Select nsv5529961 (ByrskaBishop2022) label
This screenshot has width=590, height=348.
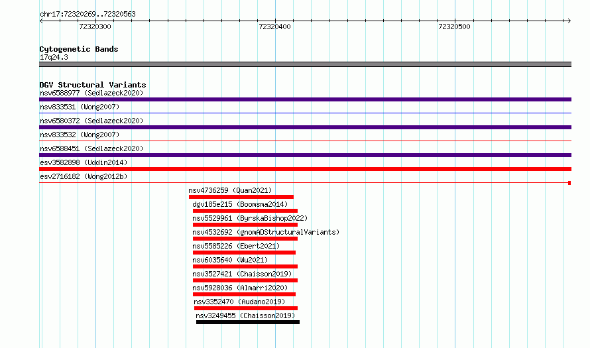point(250,218)
